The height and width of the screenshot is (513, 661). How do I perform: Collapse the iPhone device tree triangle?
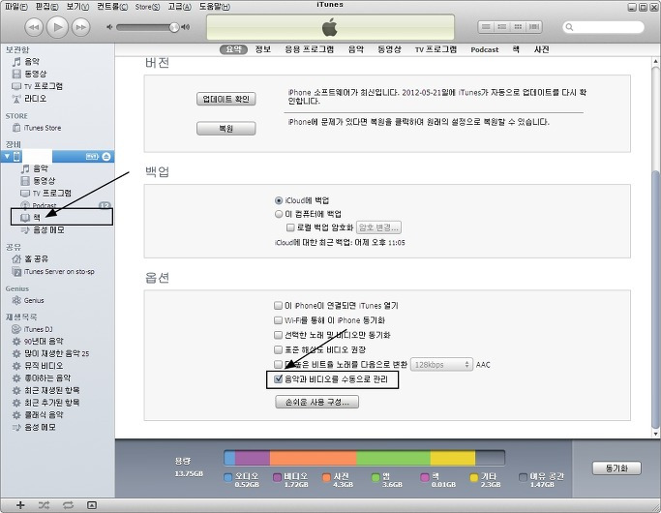click(x=7, y=157)
